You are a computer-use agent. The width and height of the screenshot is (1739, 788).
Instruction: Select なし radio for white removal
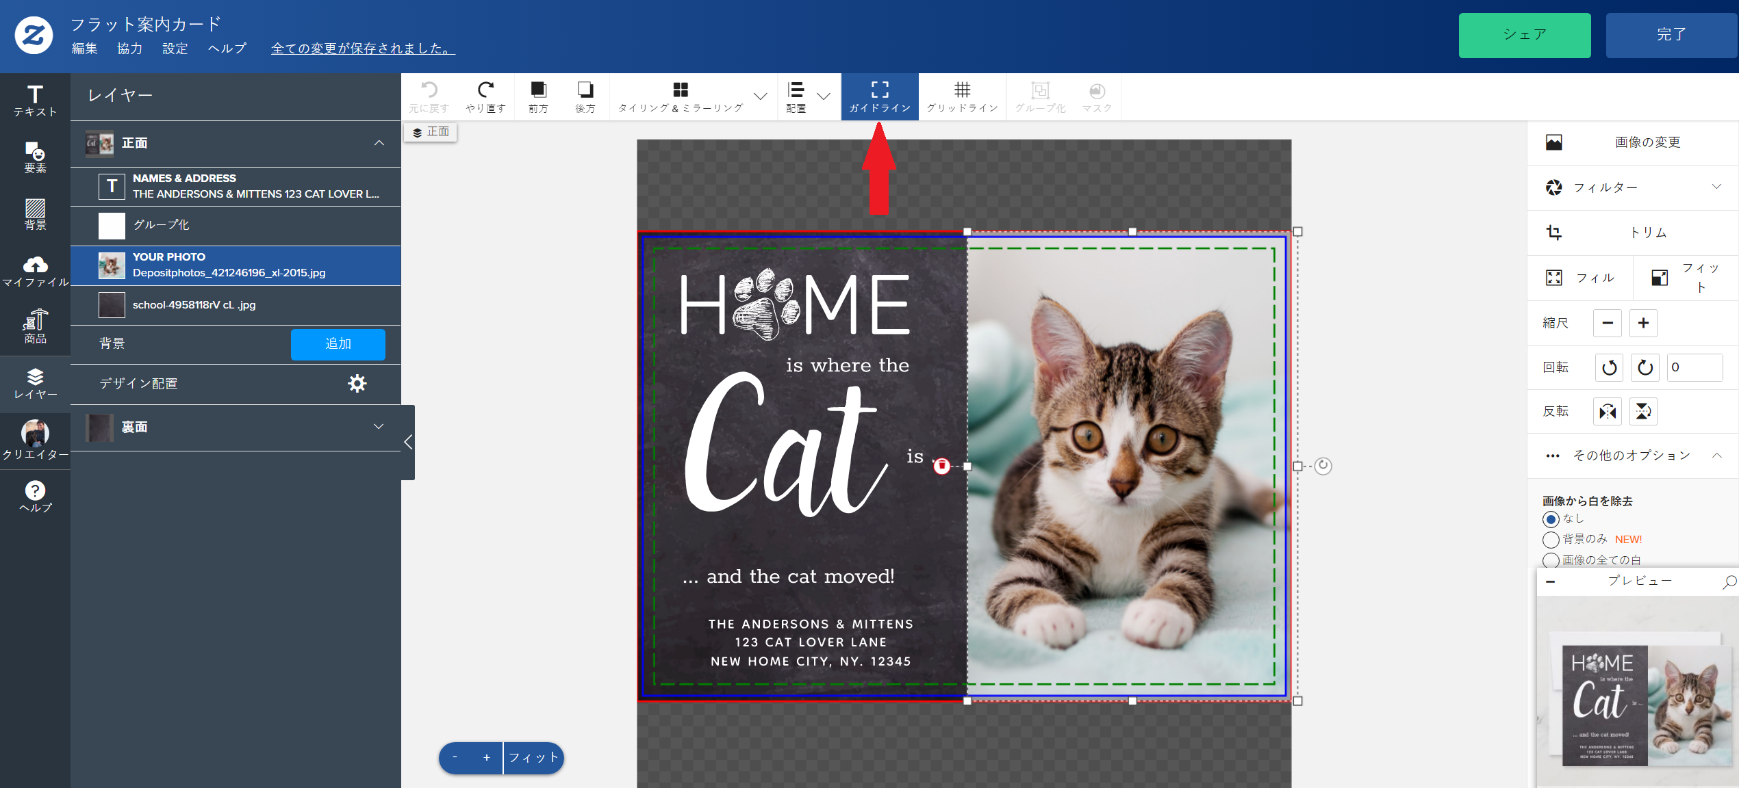pos(1551,519)
